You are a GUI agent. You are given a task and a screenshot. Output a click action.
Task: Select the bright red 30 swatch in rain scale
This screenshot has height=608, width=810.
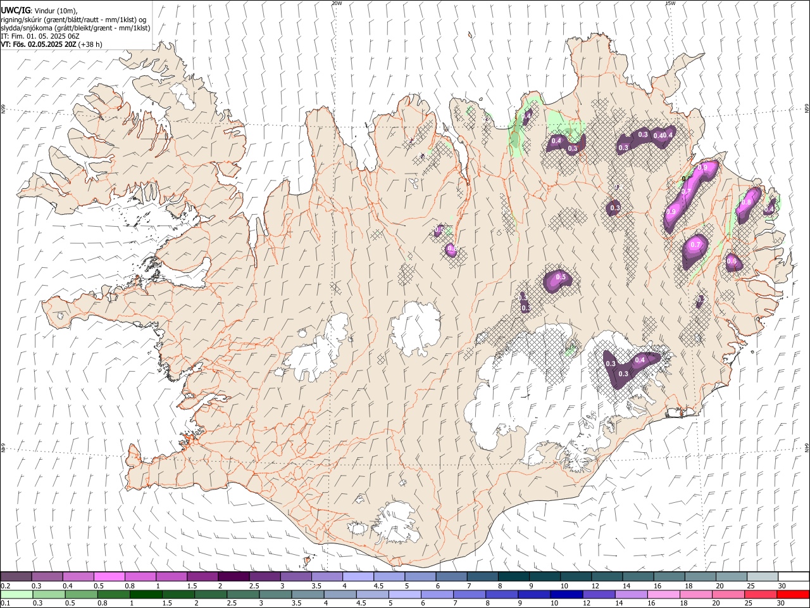793,594
